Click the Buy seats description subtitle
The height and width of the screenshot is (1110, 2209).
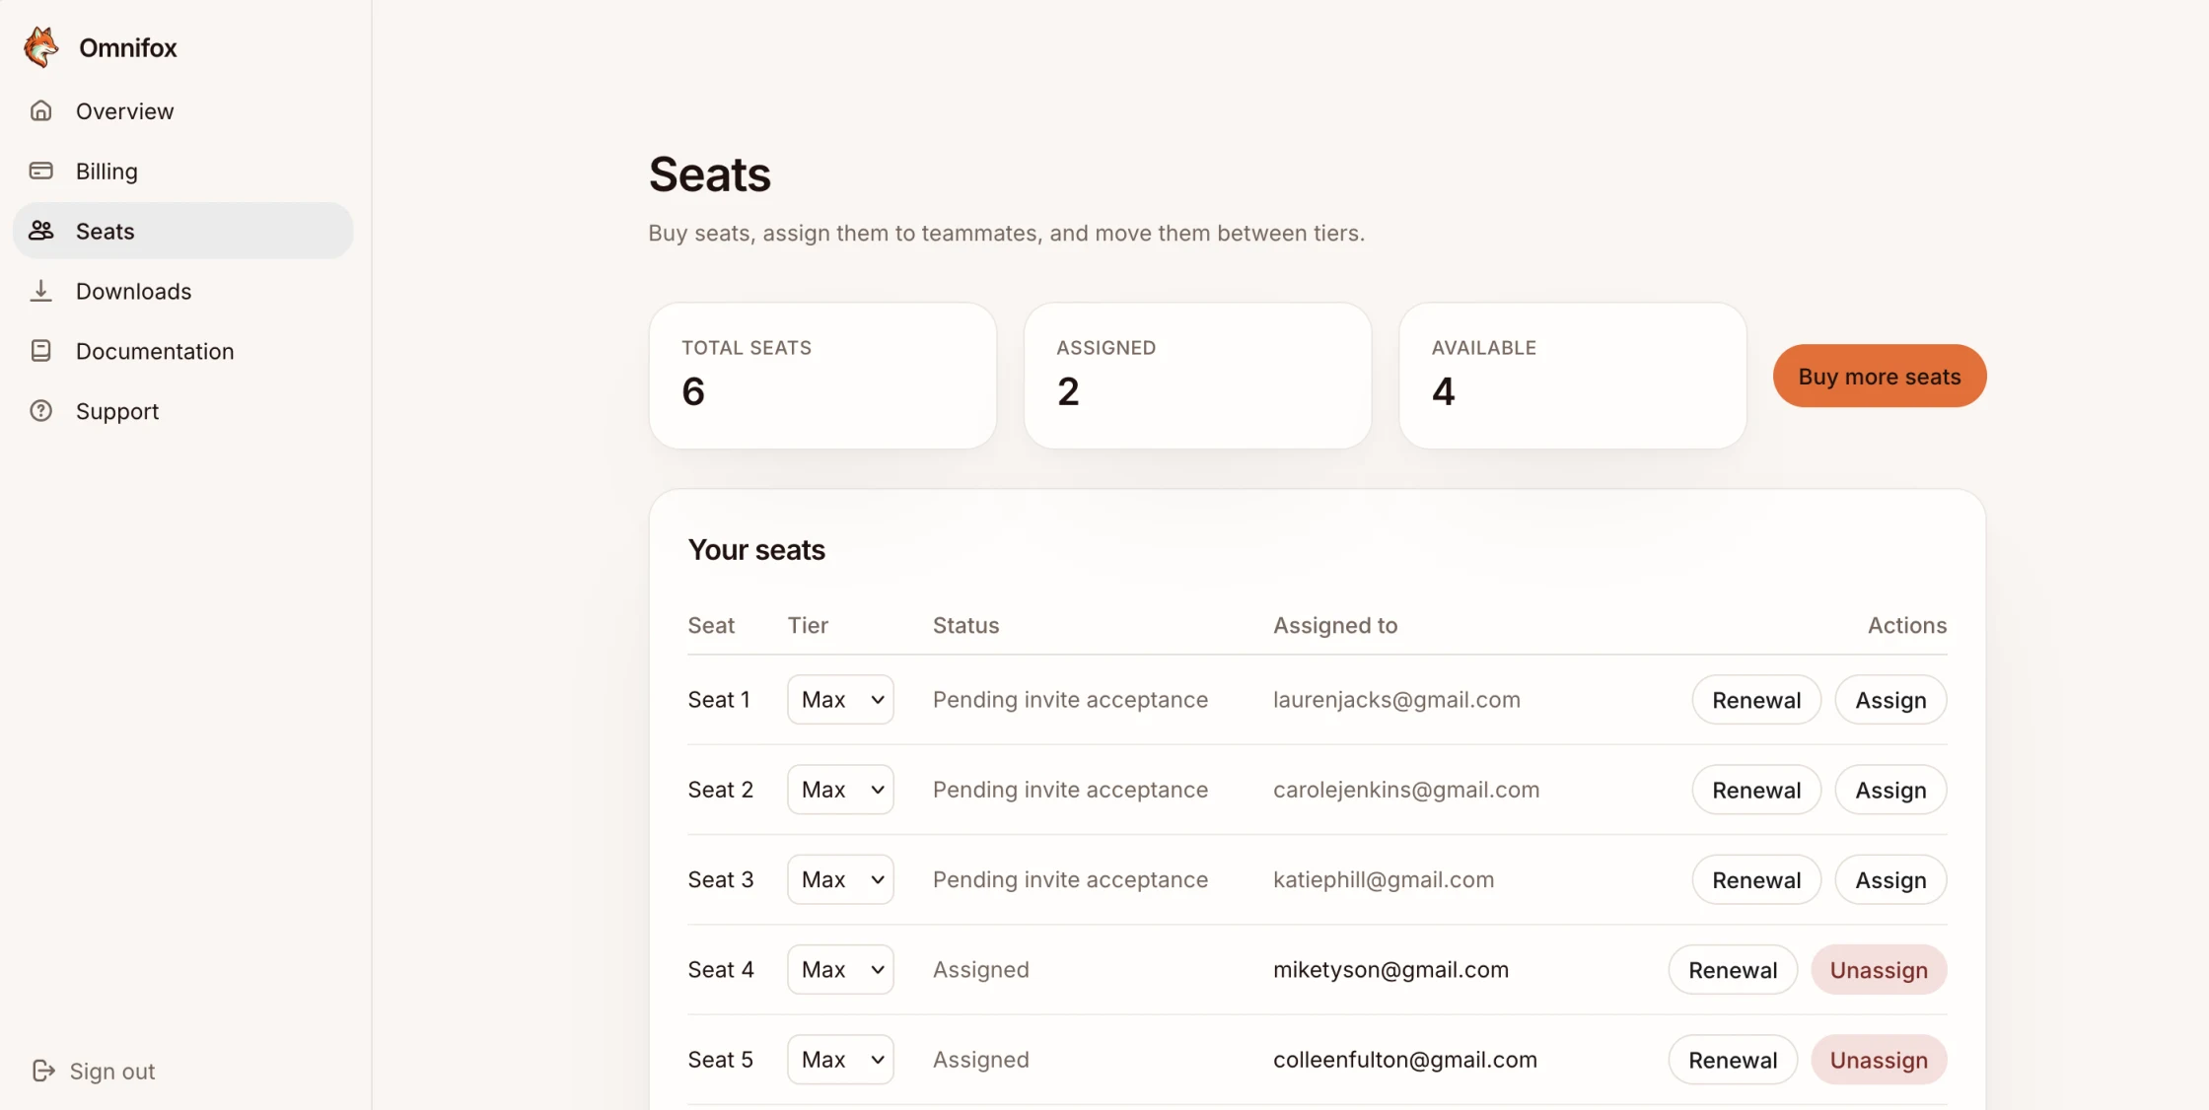pos(1006,233)
